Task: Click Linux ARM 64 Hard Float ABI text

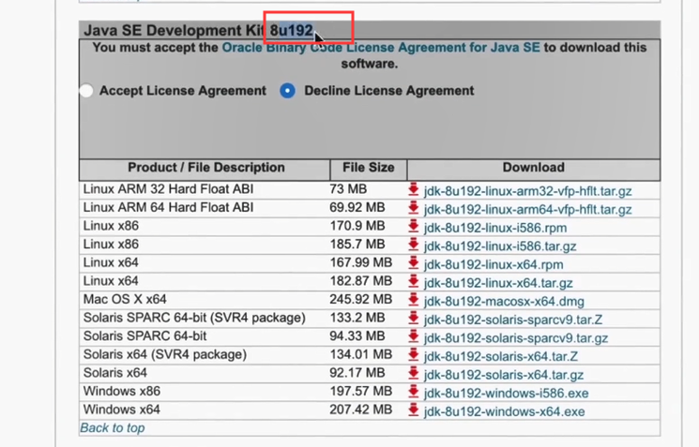Action: [x=168, y=207]
